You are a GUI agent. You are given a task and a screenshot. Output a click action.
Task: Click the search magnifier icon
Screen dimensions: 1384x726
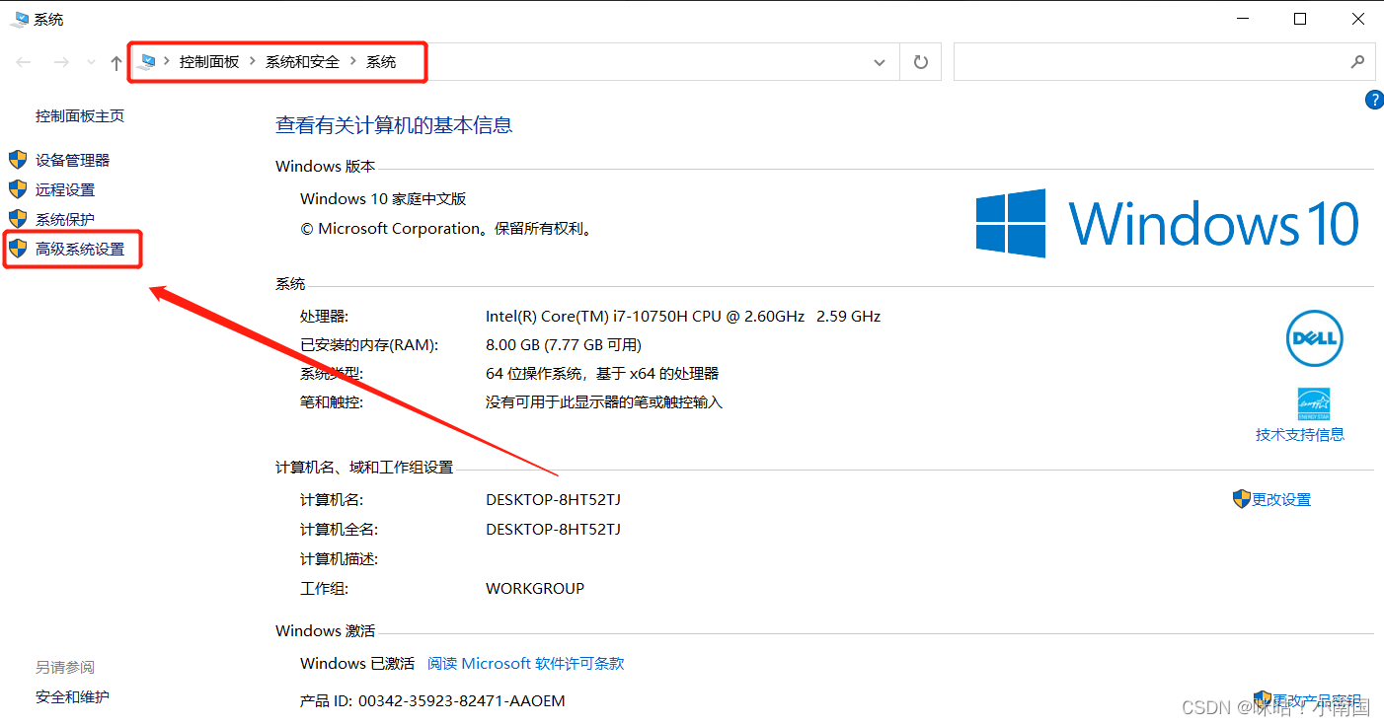tap(1357, 61)
